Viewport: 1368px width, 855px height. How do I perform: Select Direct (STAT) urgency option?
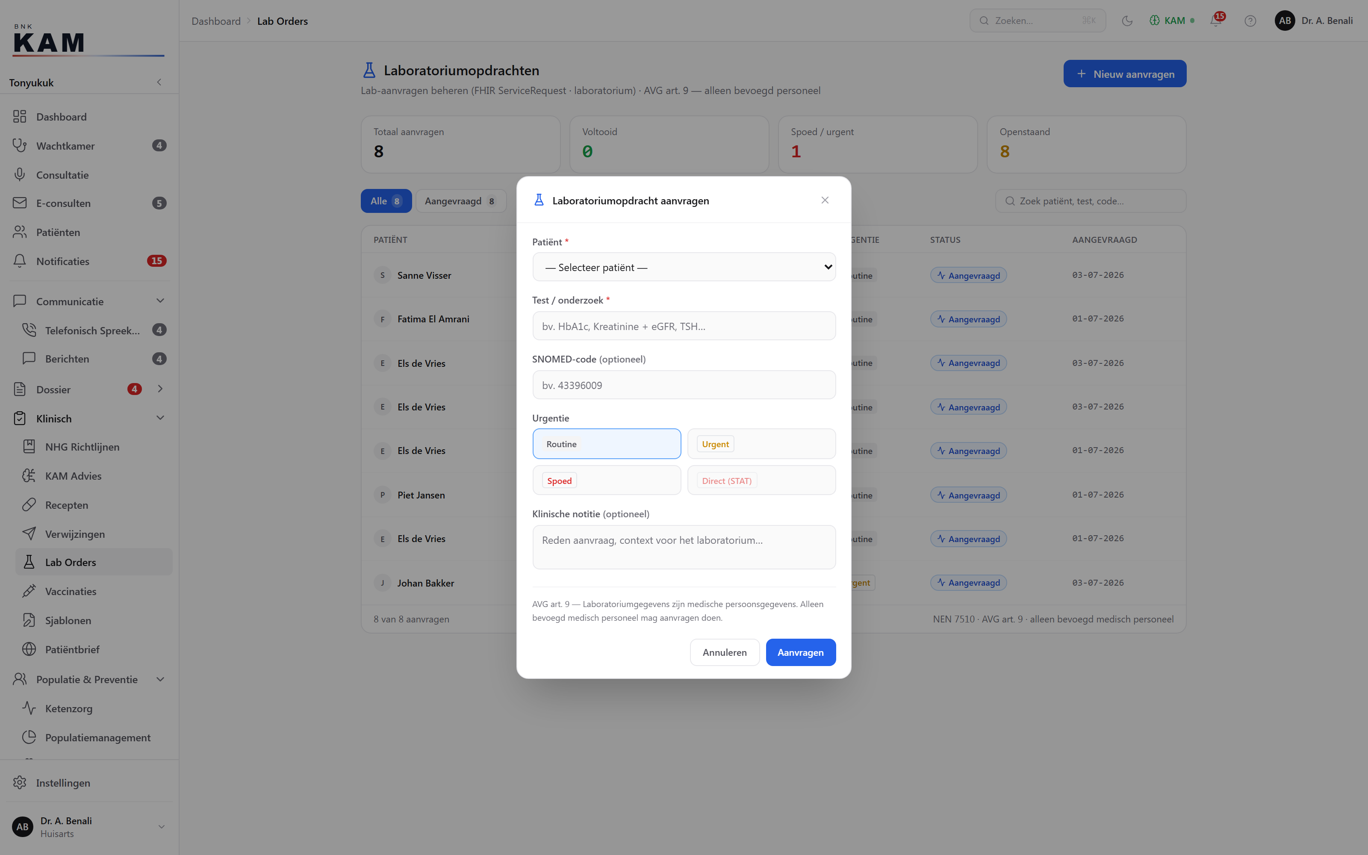(x=761, y=481)
